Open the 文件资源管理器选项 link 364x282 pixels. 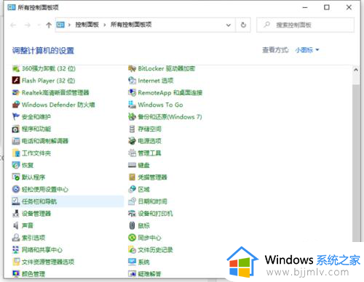[48, 262]
